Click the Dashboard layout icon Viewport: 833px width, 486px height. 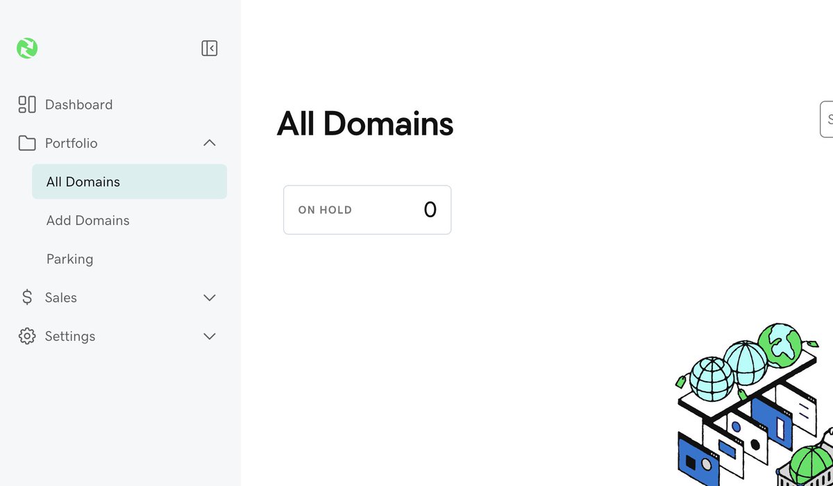point(27,104)
